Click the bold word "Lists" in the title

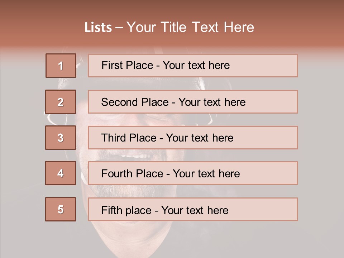[98, 28]
